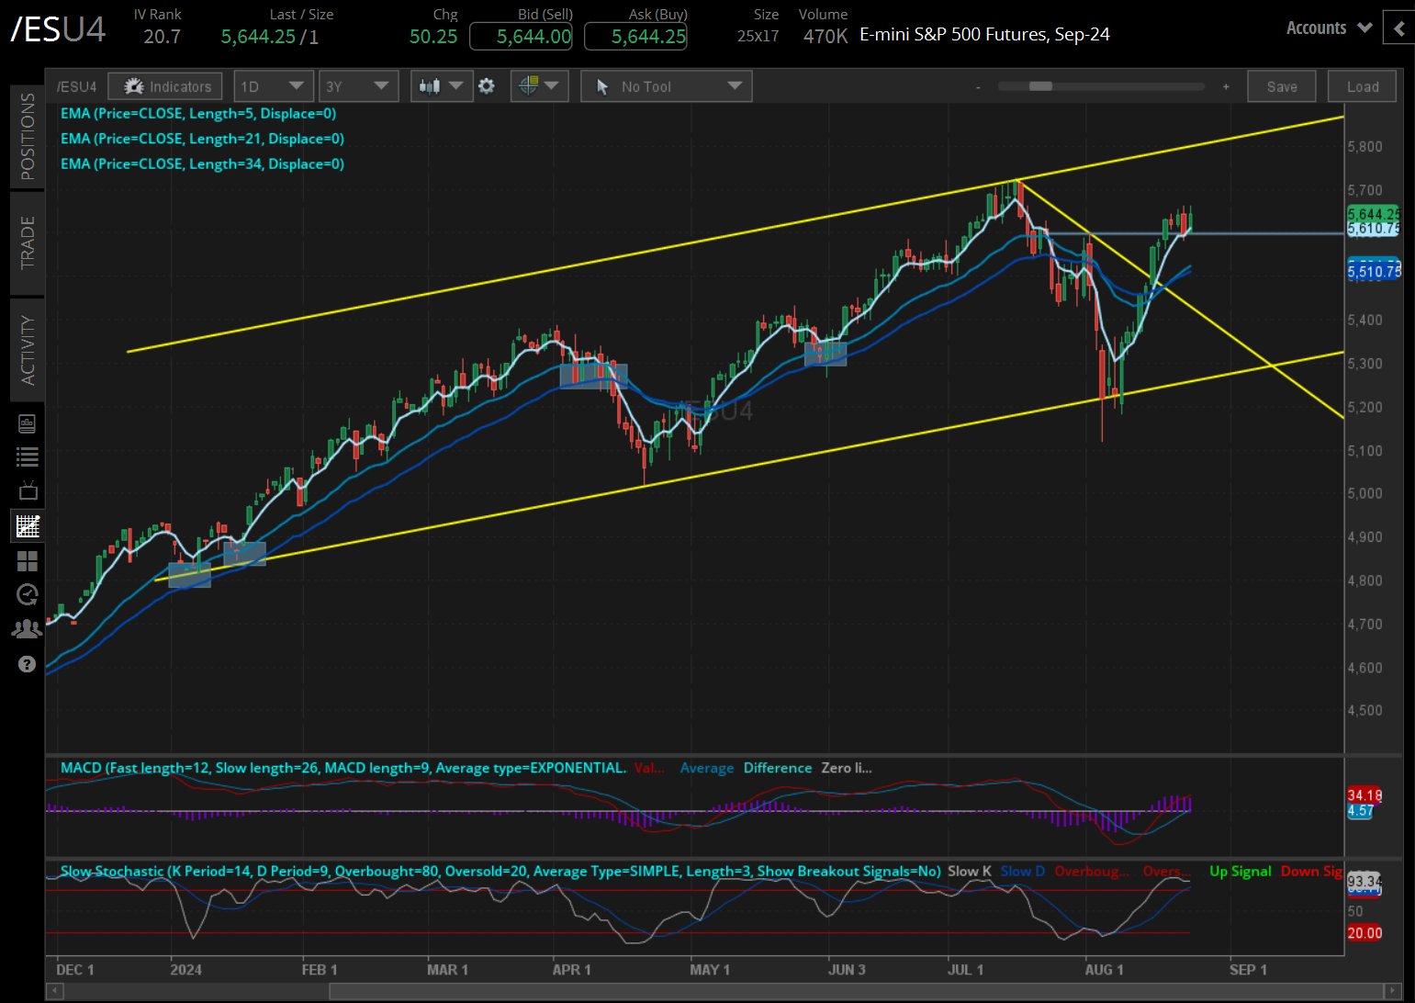Click the 34.18 MACD value tag
Viewport: 1415px width, 1003px height.
click(1364, 795)
